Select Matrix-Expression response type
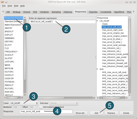Image resolution: width=137 pixels, height=119 pixels. point(14,25)
